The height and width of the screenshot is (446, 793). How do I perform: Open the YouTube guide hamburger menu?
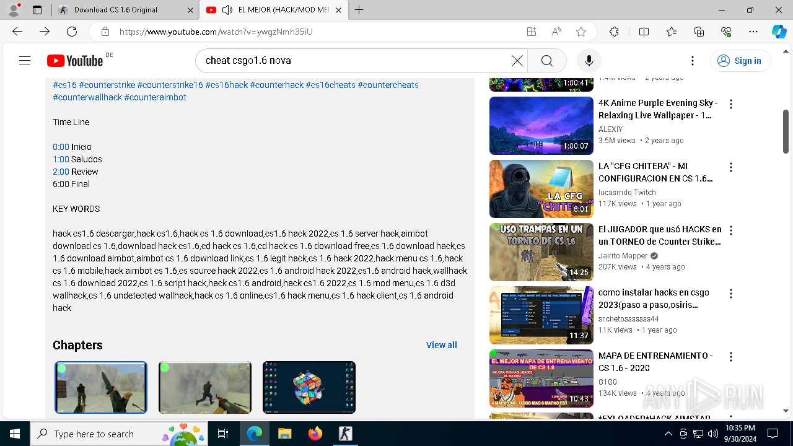pyautogui.click(x=25, y=60)
